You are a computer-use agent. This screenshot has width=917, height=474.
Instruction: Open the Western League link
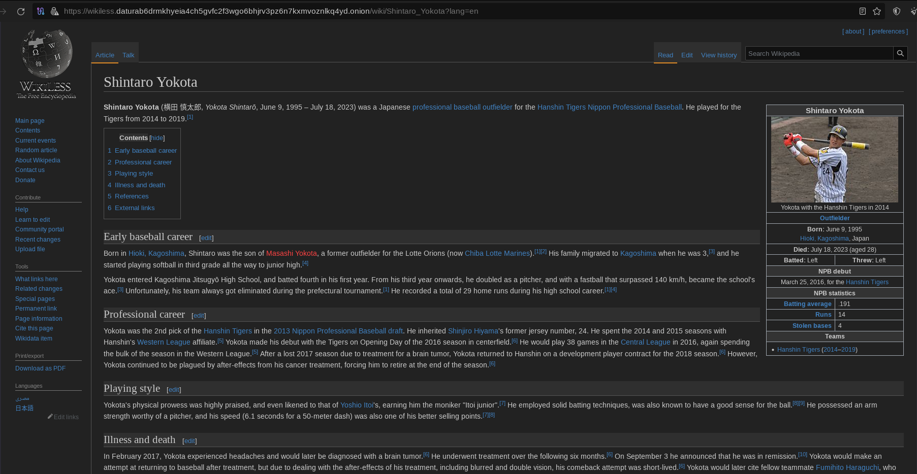click(164, 342)
